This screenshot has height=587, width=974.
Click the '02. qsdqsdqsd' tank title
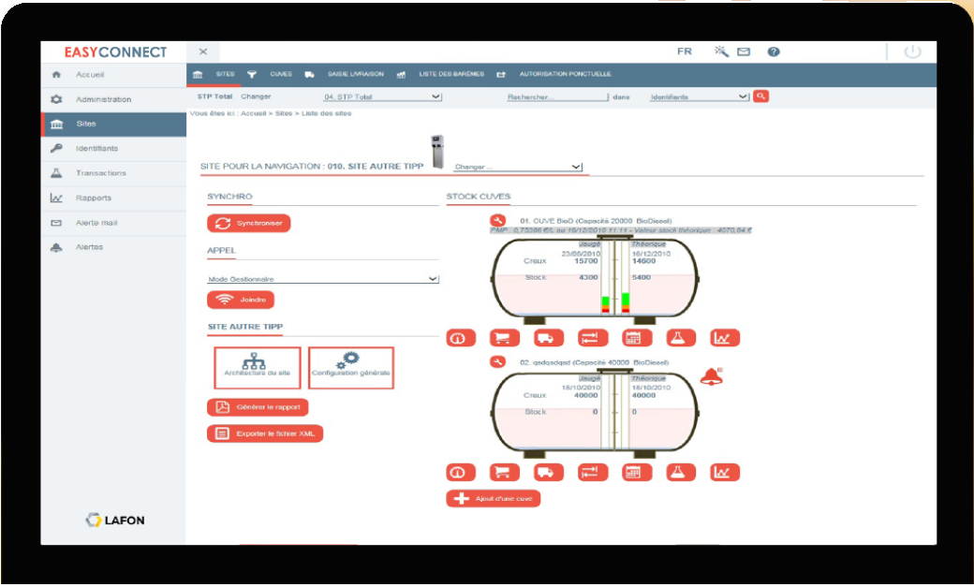(x=594, y=362)
